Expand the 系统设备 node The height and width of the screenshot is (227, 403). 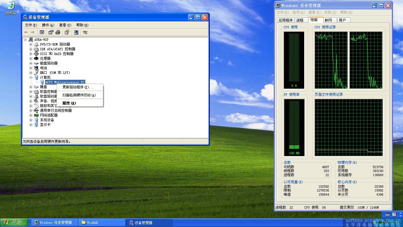(x=31, y=120)
